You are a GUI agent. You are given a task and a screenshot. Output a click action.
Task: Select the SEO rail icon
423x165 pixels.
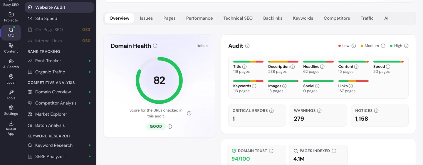[11, 33]
